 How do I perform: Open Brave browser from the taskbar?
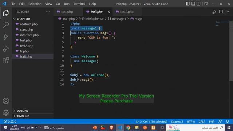[111, 128]
